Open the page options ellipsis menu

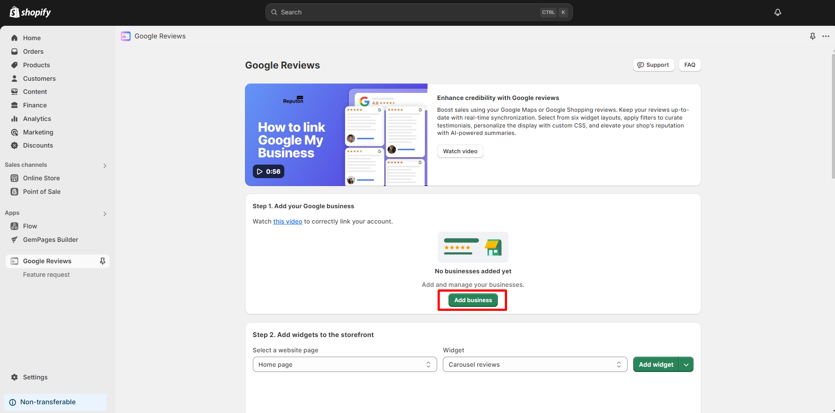coord(826,36)
